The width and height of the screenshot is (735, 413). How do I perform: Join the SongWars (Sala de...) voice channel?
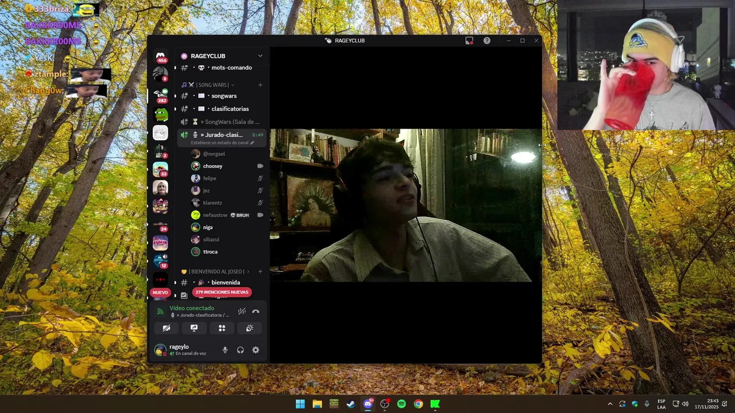click(221, 122)
